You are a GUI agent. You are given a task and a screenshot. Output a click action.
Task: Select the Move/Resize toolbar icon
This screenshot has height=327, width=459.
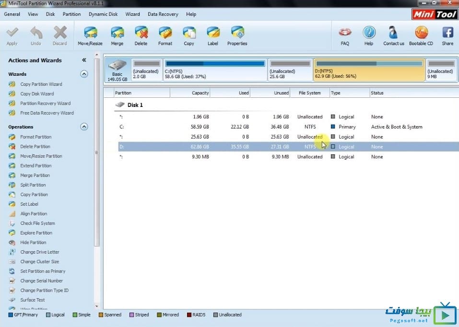91,33
